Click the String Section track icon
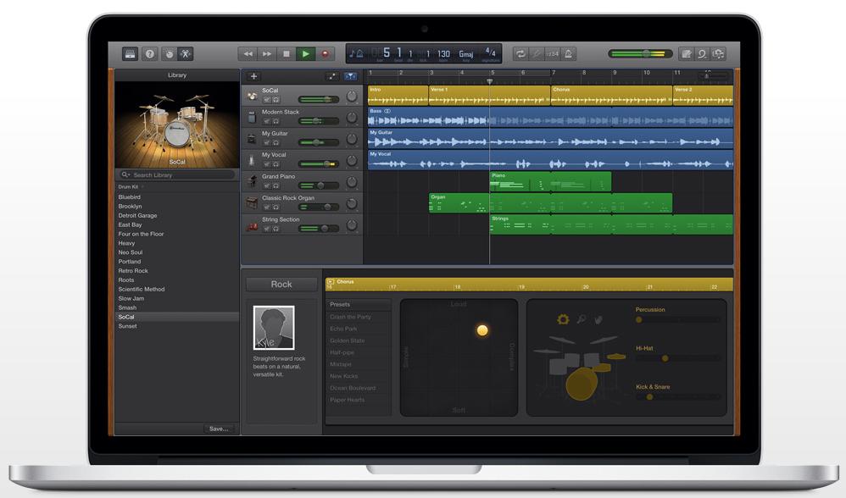The image size is (846, 498). 252,225
